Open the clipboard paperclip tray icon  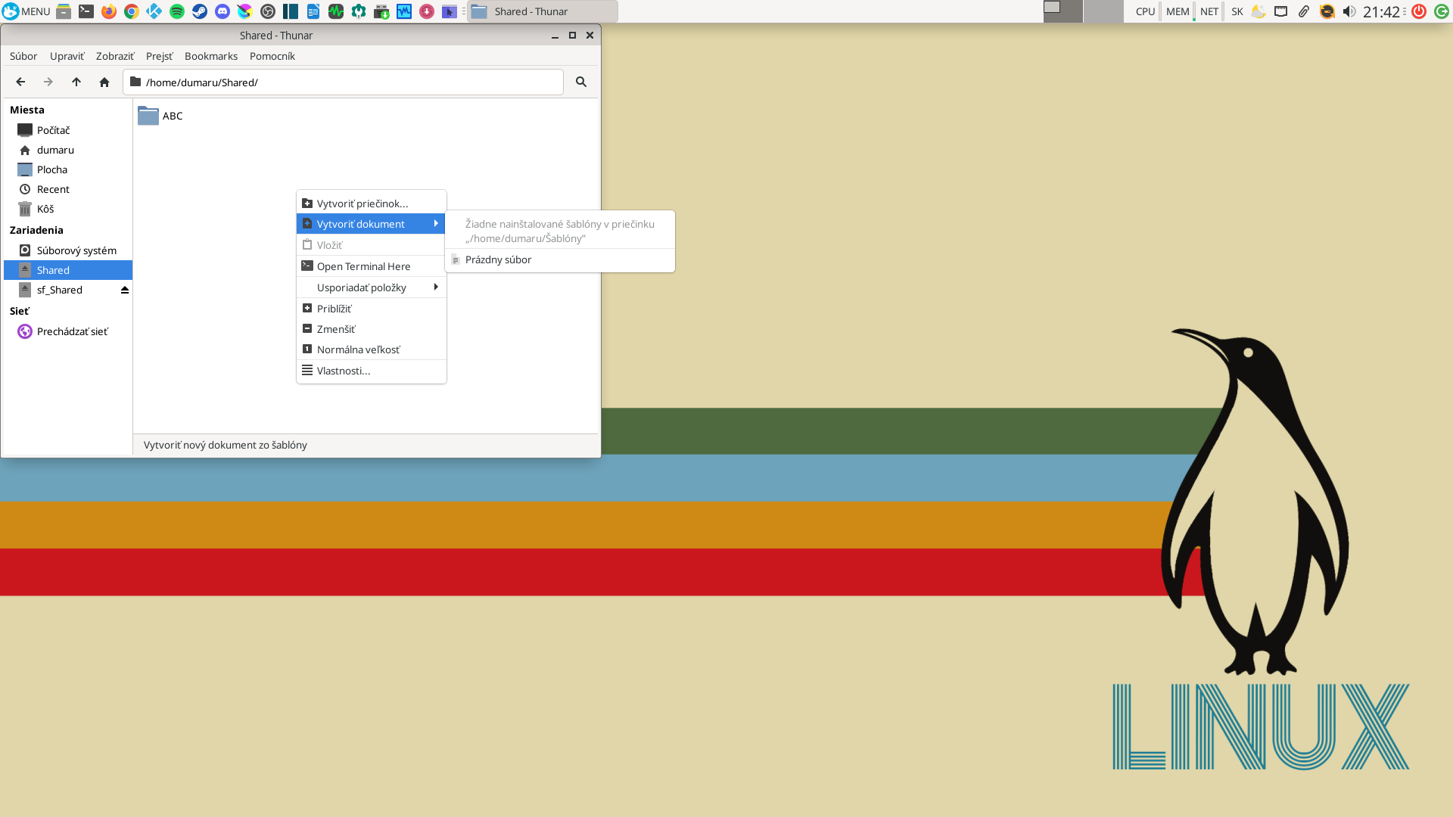1304,11
